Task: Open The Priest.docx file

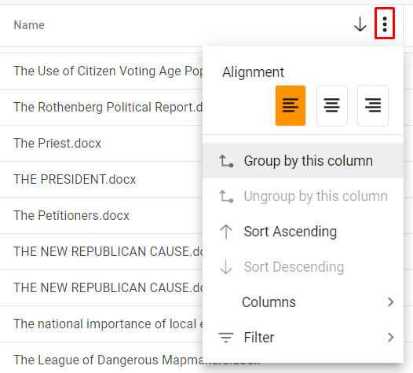Action: (x=57, y=143)
